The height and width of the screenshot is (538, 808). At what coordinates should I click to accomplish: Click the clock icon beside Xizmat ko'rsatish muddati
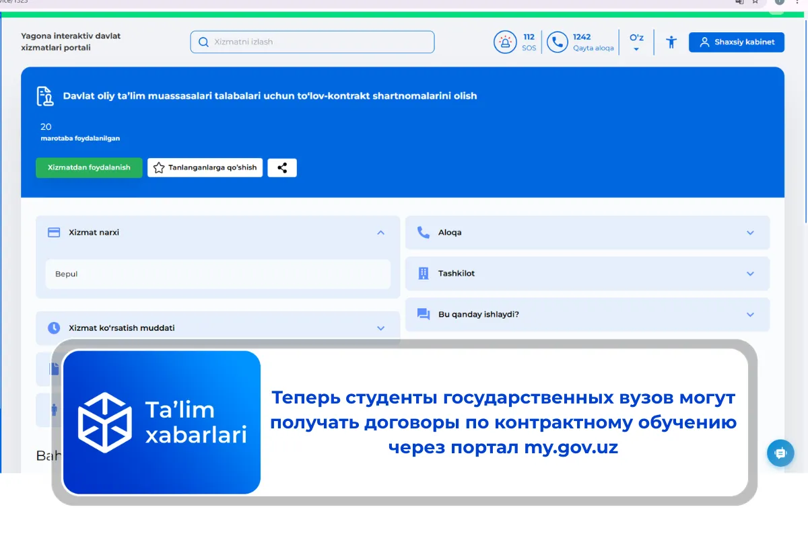[53, 328]
